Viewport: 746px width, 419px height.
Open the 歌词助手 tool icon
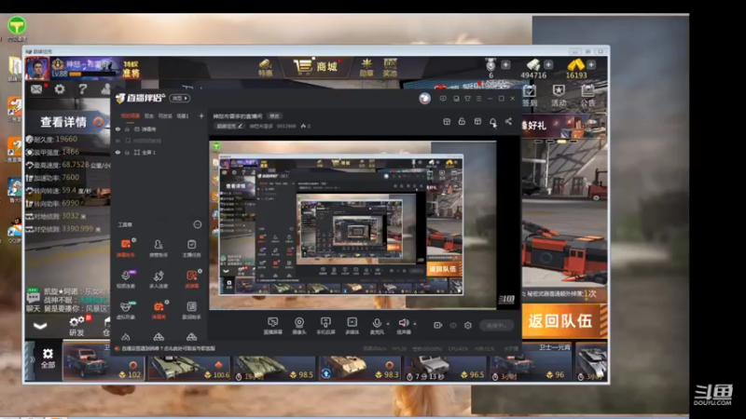tap(191, 310)
